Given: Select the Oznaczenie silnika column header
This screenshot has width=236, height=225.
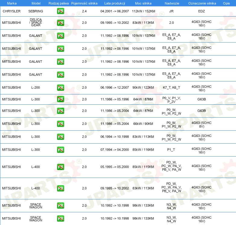Looking at the screenshot, I should pos(202,3).
